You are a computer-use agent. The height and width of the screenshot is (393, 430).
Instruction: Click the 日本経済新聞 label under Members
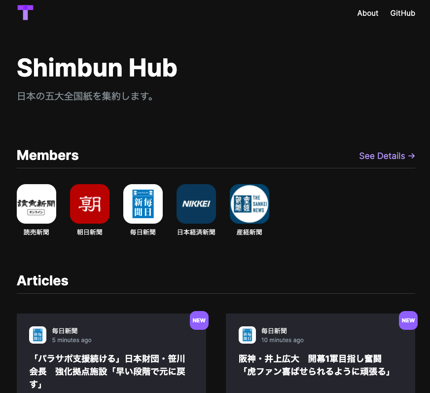tap(196, 233)
